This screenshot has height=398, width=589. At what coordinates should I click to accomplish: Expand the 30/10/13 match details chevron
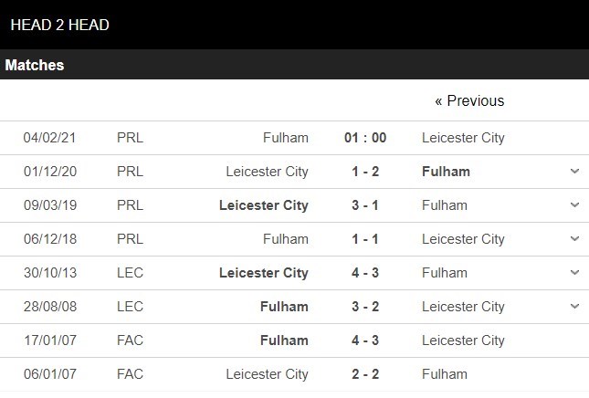(x=574, y=273)
